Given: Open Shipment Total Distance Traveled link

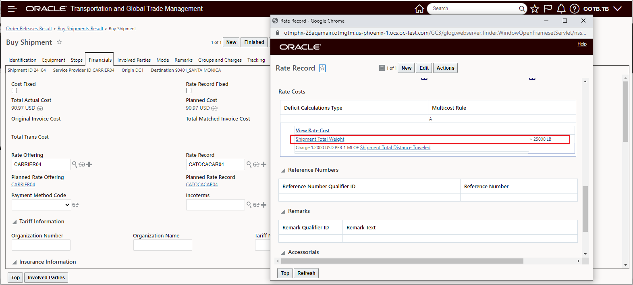Looking at the screenshot, I should (395, 148).
